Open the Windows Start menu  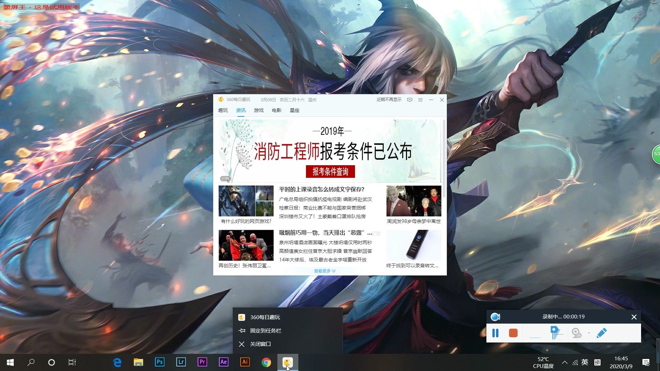(10, 362)
